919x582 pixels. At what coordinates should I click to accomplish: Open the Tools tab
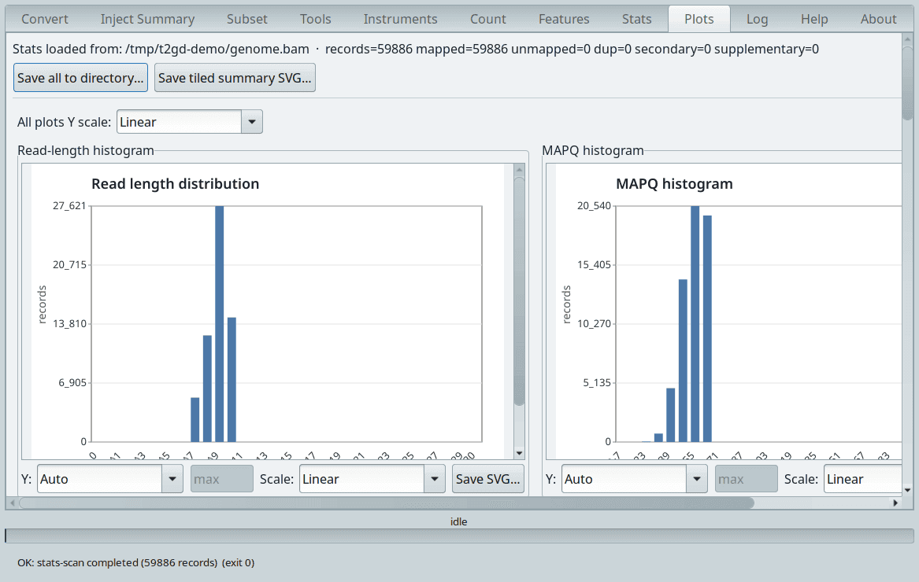pyautogui.click(x=315, y=20)
